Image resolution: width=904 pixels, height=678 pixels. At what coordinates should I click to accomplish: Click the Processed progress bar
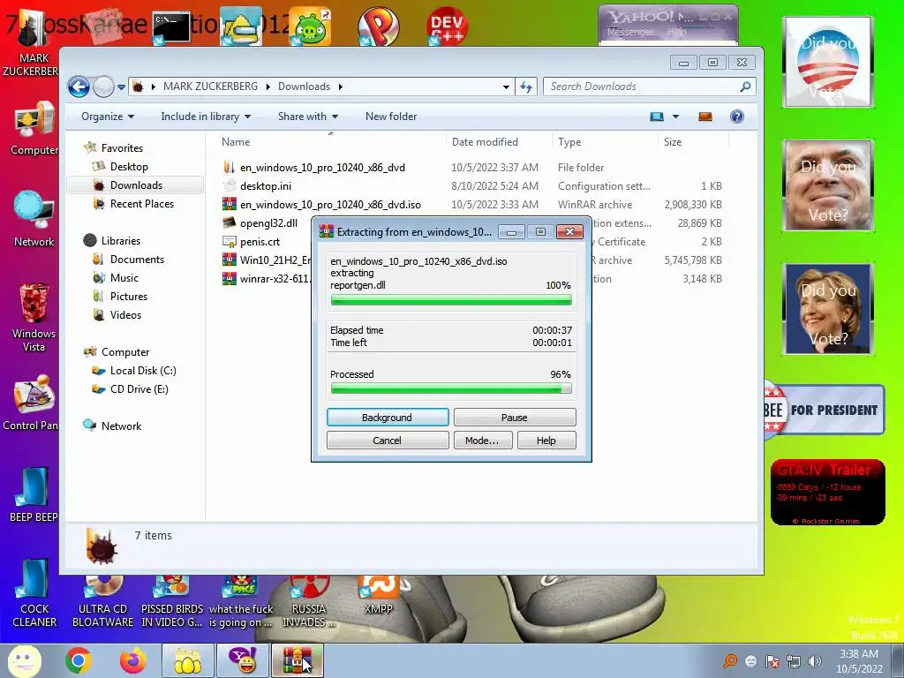click(451, 389)
